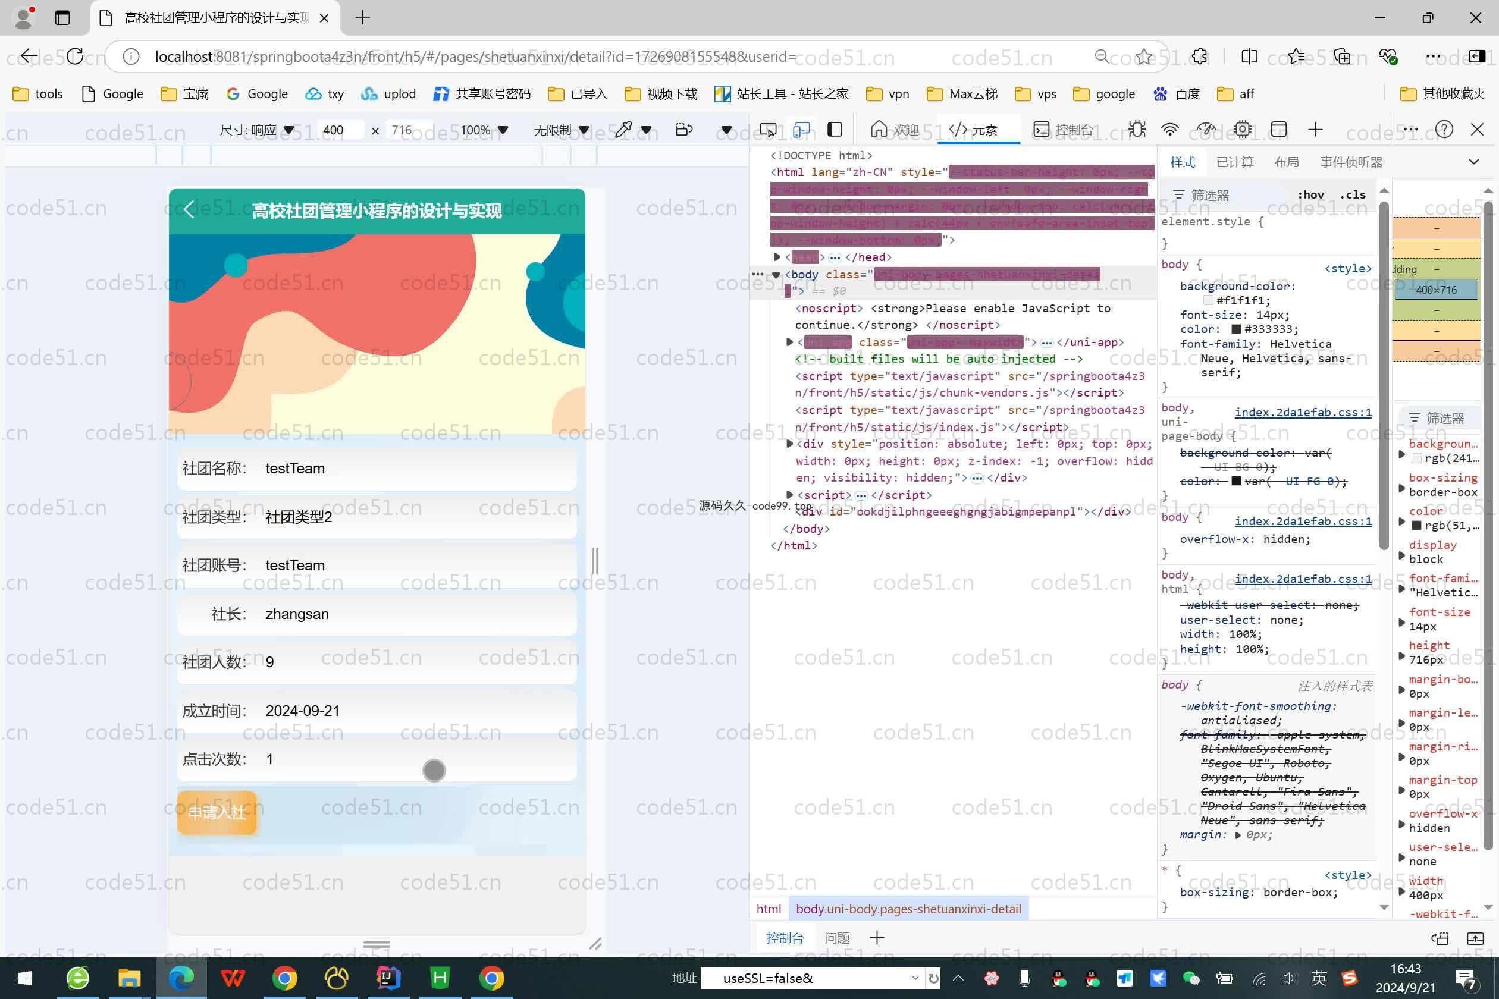Reload the page with refresh icon

[x=75, y=56]
